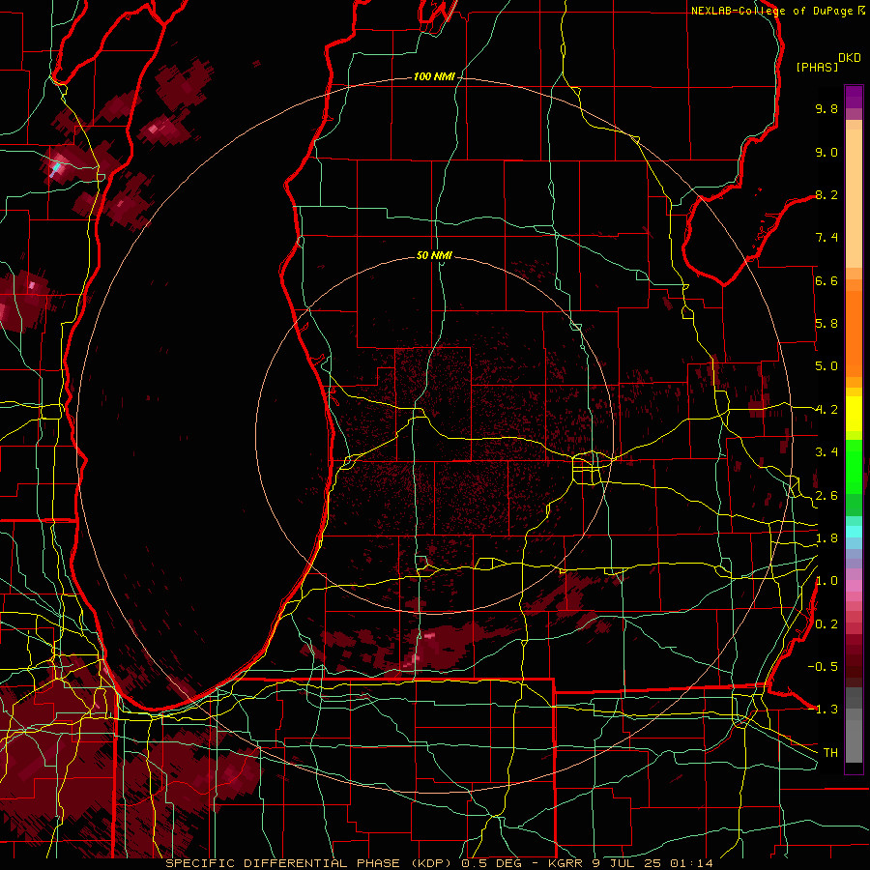
Task: Click the "100 NMI" range ring label
Action: tap(434, 76)
